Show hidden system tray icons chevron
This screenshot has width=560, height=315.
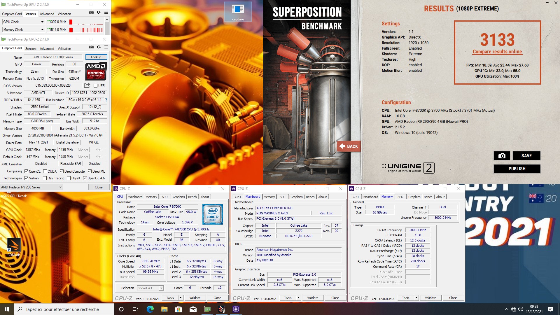pos(506,309)
